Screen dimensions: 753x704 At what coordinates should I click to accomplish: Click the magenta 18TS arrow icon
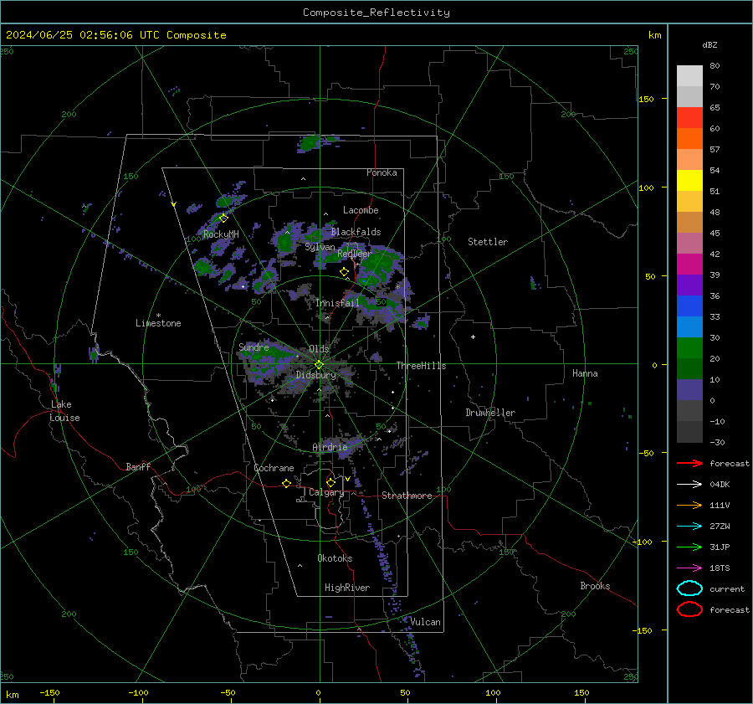[689, 568]
